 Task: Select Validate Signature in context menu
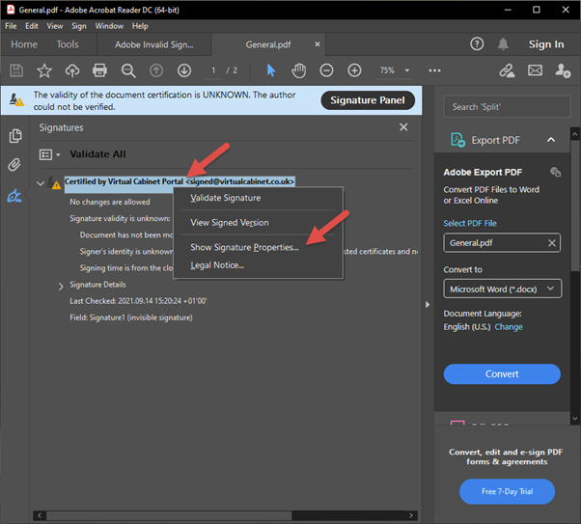click(x=225, y=198)
